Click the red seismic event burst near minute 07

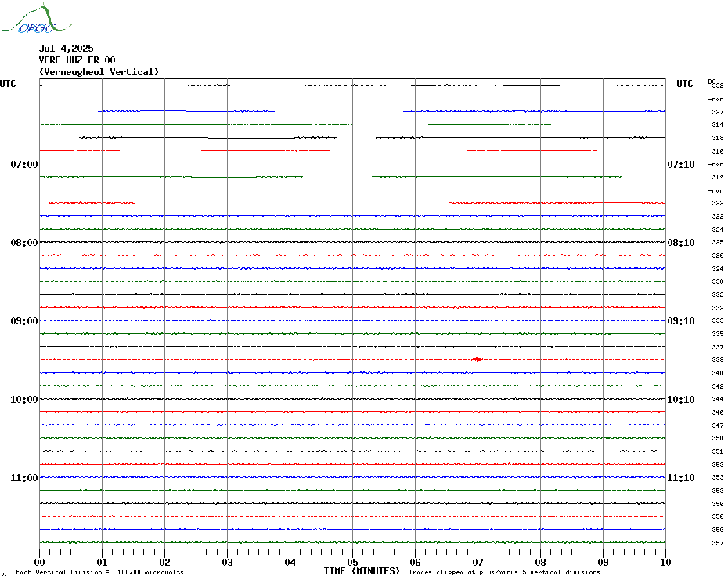pyautogui.click(x=477, y=360)
